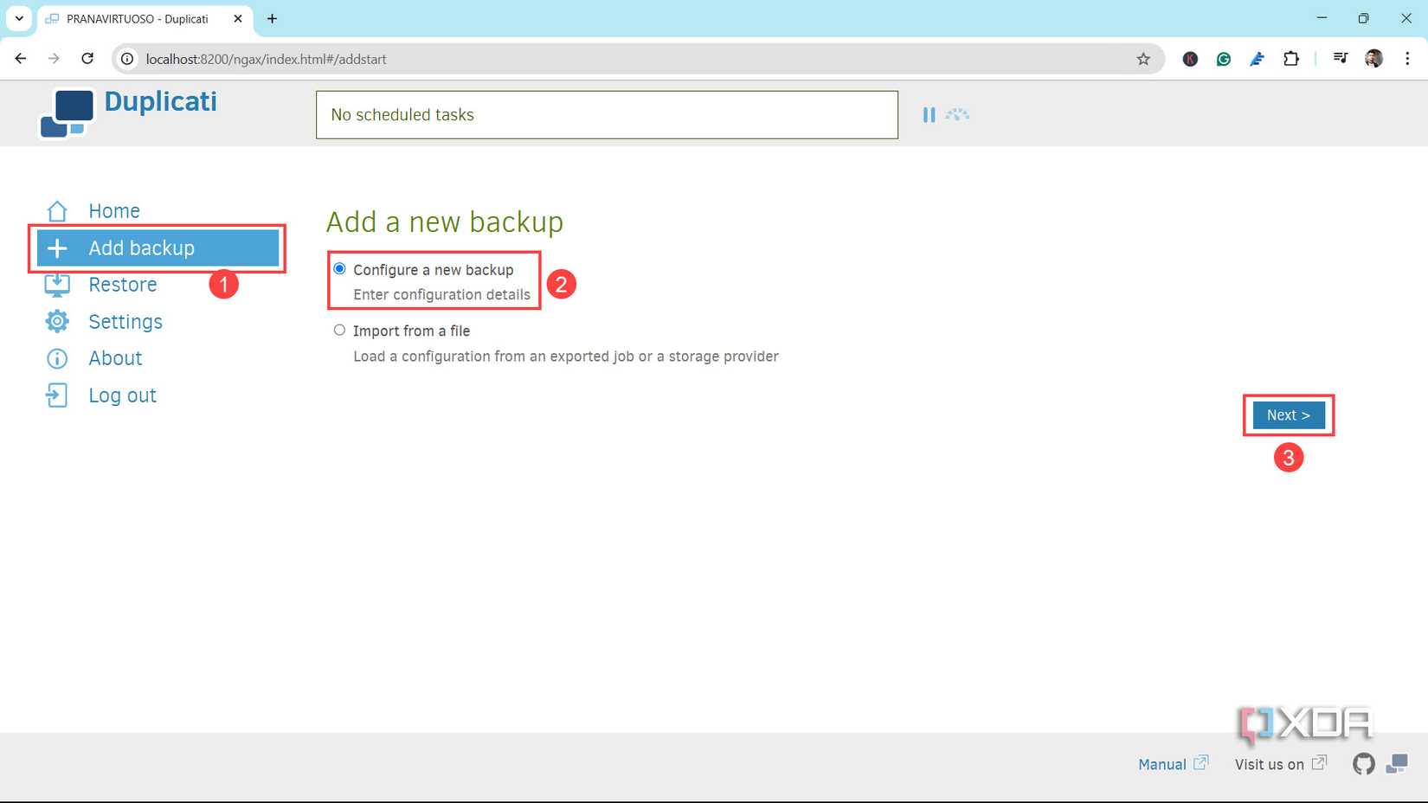Select the Import from a file radio button

click(339, 330)
